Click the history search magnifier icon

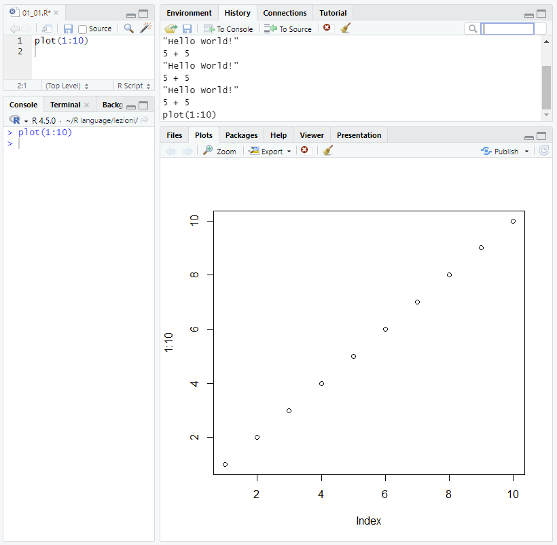(x=473, y=29)
